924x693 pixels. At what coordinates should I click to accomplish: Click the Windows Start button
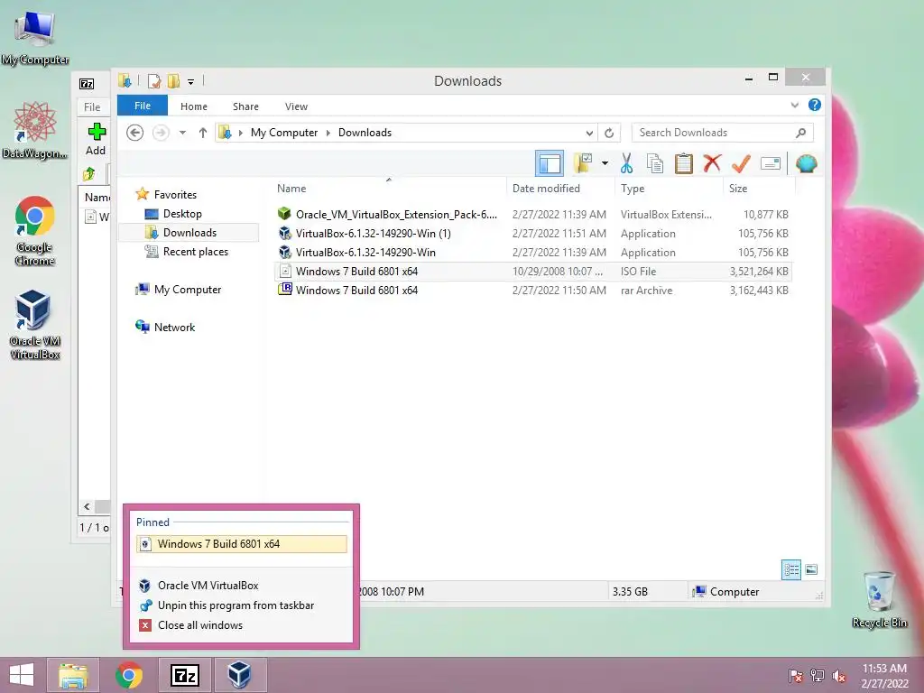[22, 675]
